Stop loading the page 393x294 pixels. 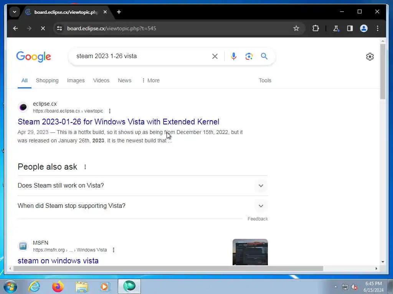pyautogui.click(x=43, y=28)
